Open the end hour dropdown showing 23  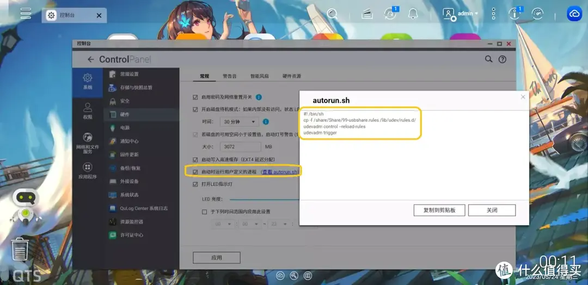(279, 224)
